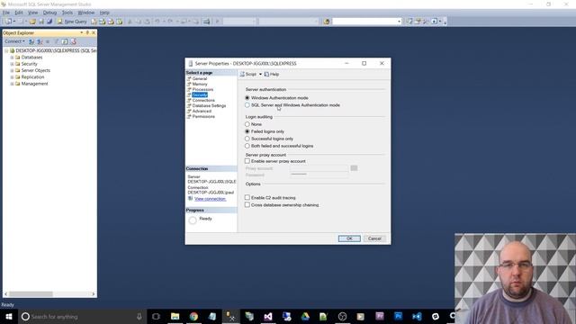Click the Help icon in Server Properties dialog
Image resolution: width=576 pixels, height=324 pixels.
[272, 74]
